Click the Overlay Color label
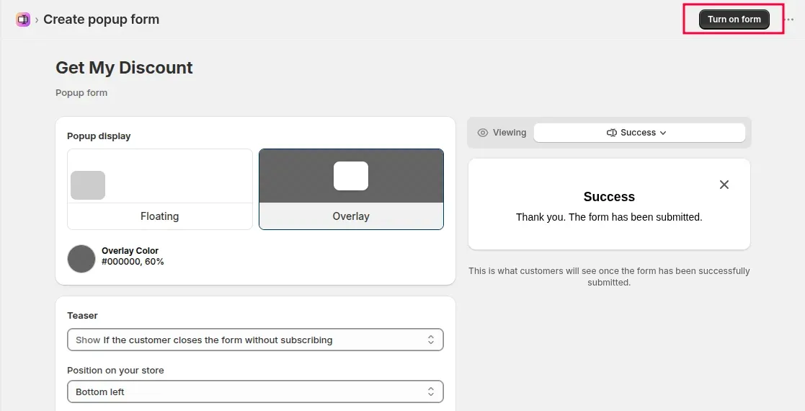The image size is (805, 411). pyautogui.click(x=130, y=251)
